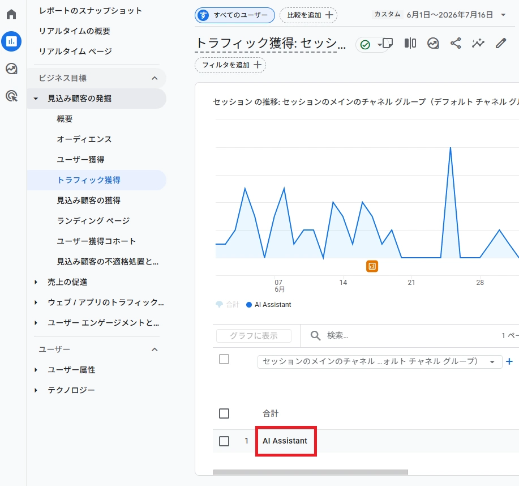Click the すべてのユーザー segment chip
The height and width of the screenshot is (486, 519).
point(235,15)
